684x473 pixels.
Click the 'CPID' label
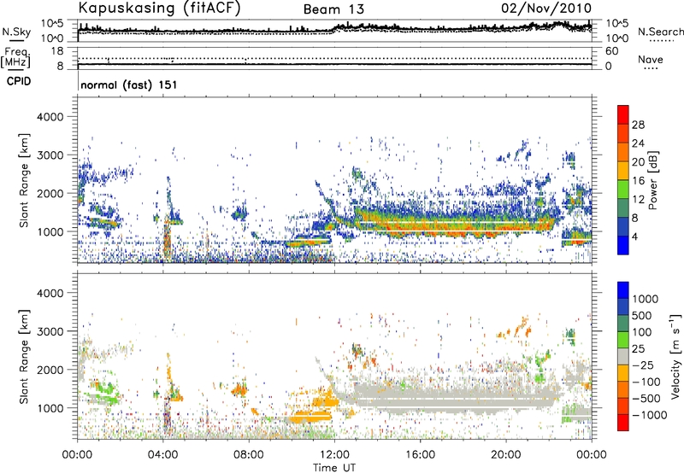(19, 81)
